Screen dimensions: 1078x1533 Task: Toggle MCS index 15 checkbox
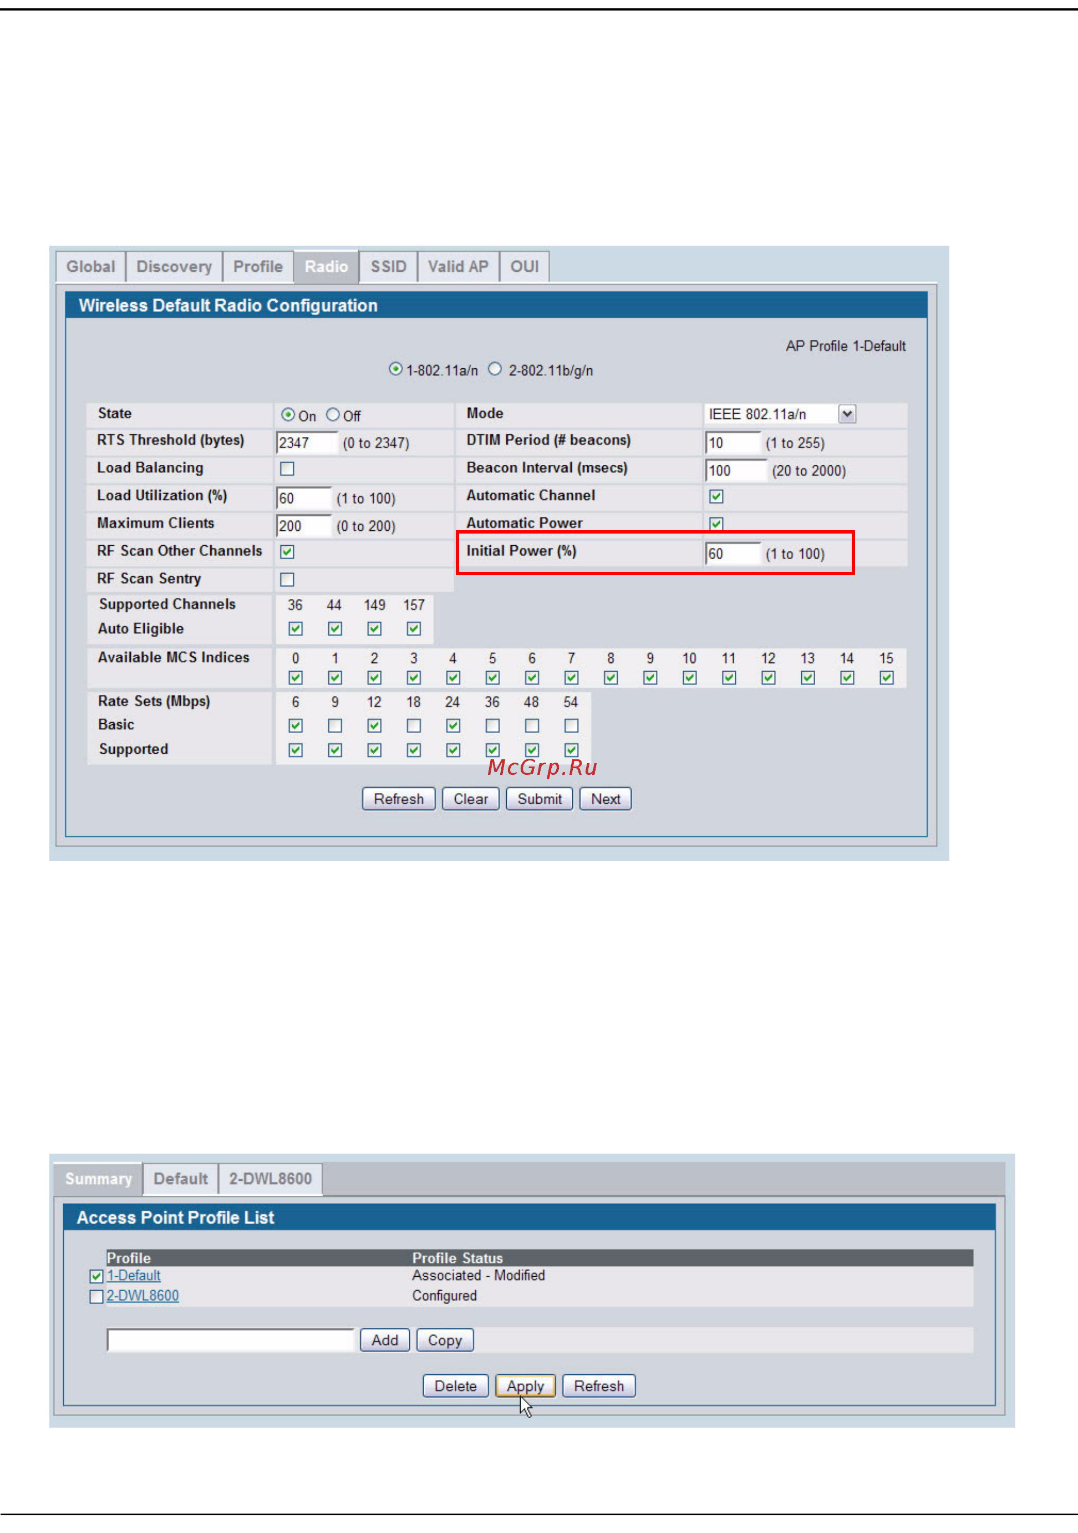(887, 678)
